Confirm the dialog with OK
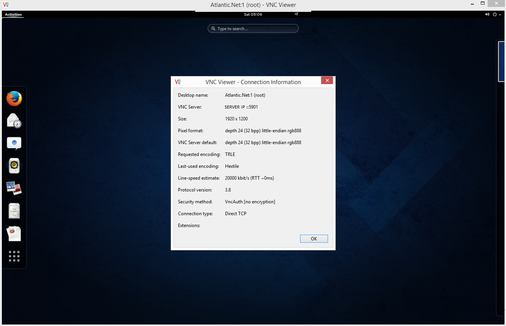This screenshot has width=506, height=326. click(314, 238)
